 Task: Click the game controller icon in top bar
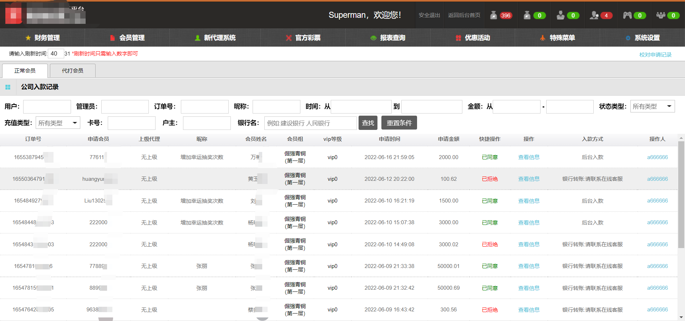point(628,15)
